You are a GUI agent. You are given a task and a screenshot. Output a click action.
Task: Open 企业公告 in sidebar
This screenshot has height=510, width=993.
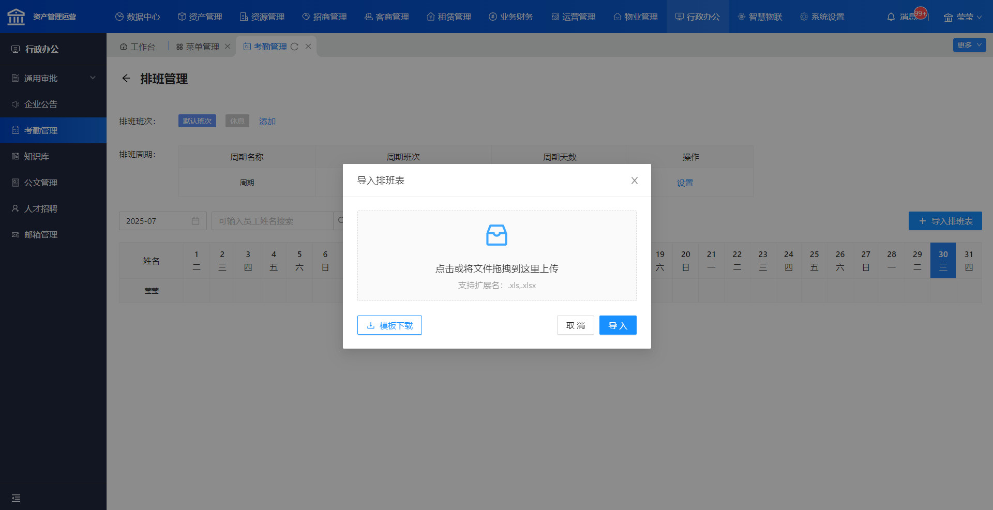pos(53,104)
